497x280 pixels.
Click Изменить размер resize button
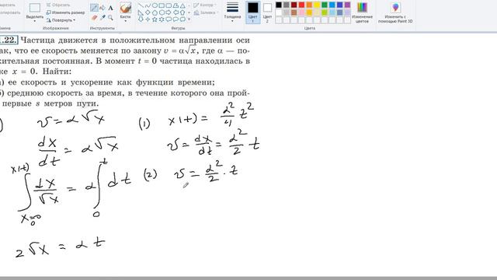[65, 12]
